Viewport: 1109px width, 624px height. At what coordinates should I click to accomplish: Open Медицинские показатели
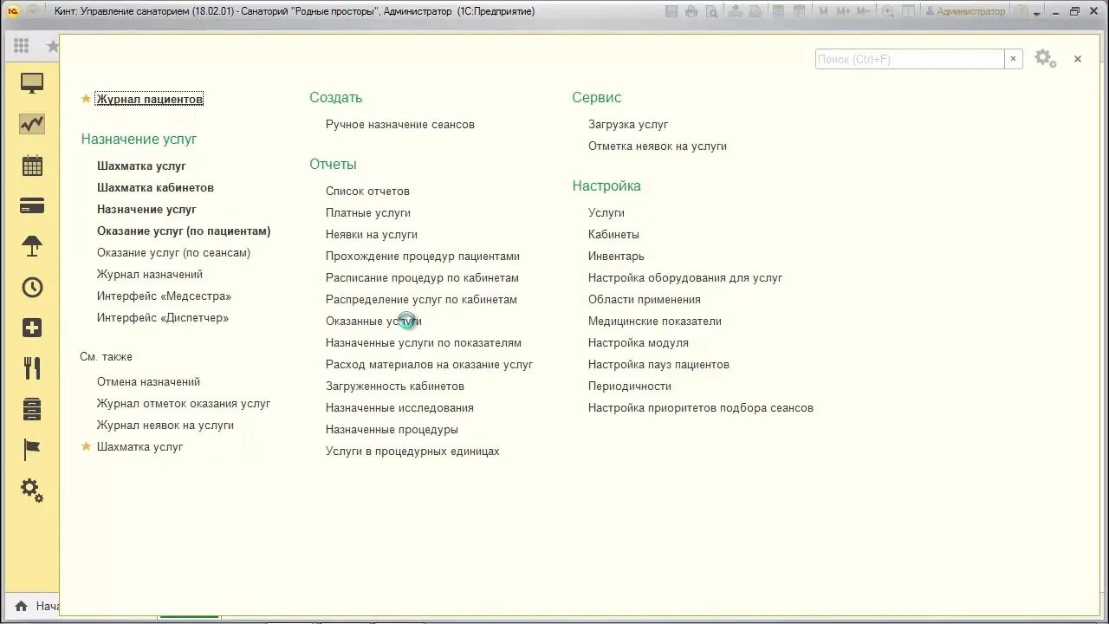(655, 321)
